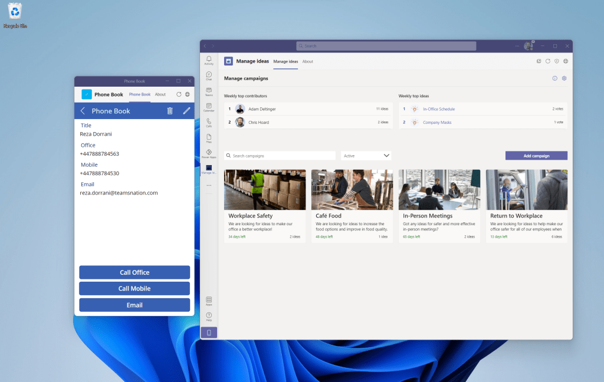The width and height of the screenshot is (604, 382).
Task: Edit the contact using the pencil icon
Action: [186, 111]
